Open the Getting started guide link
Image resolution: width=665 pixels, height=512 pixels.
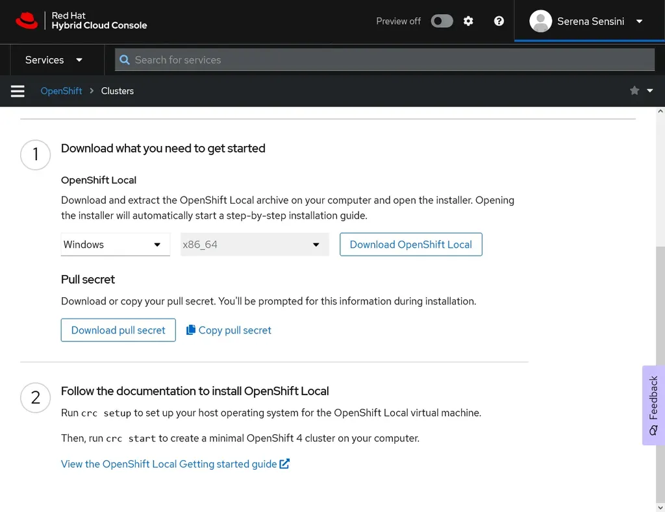175,464
